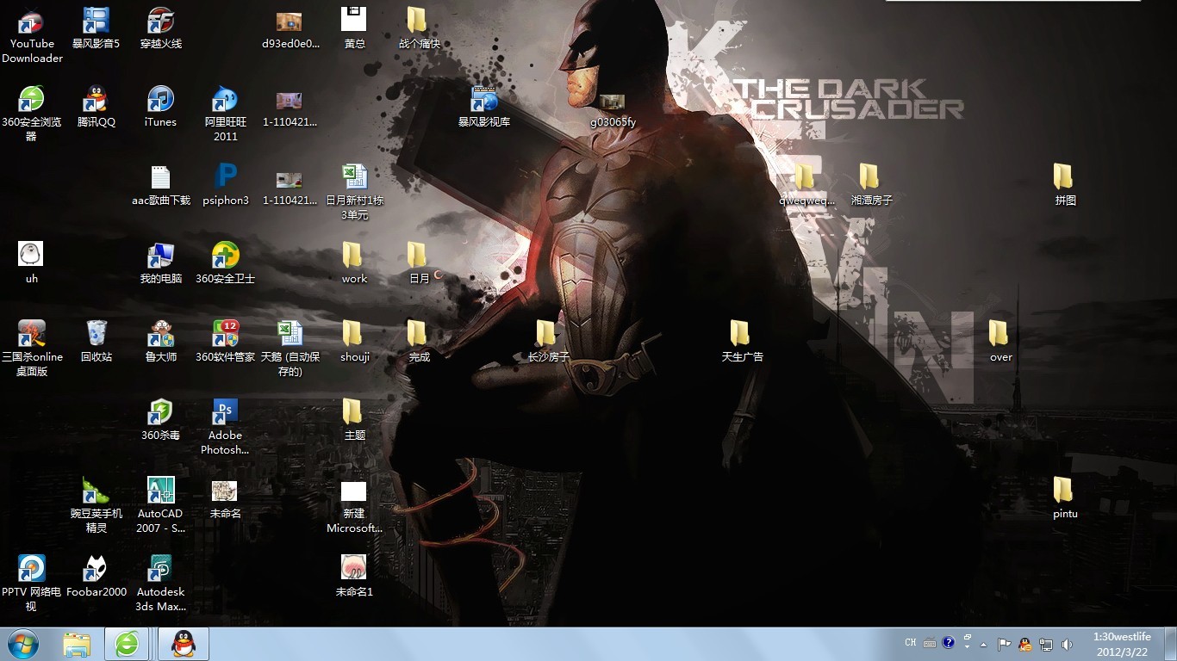
Task: Select the 黃总 file icon
Action: tap(354, 28)
